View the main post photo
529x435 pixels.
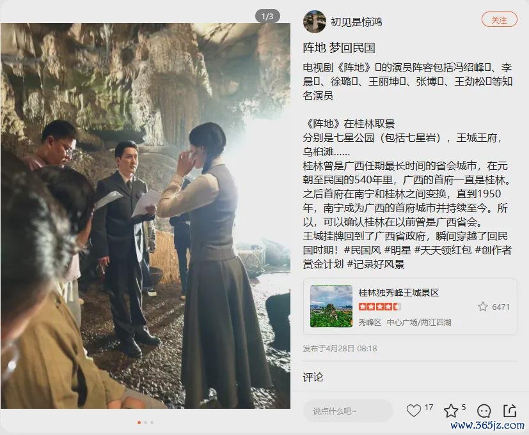145,216
